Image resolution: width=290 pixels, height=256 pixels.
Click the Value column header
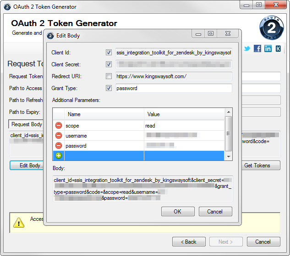tap(184, 114)
